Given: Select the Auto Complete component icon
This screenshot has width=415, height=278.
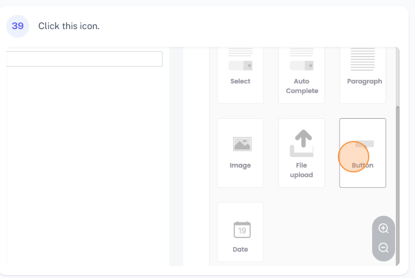Looking at the screenshot, I should click(301, 59).
